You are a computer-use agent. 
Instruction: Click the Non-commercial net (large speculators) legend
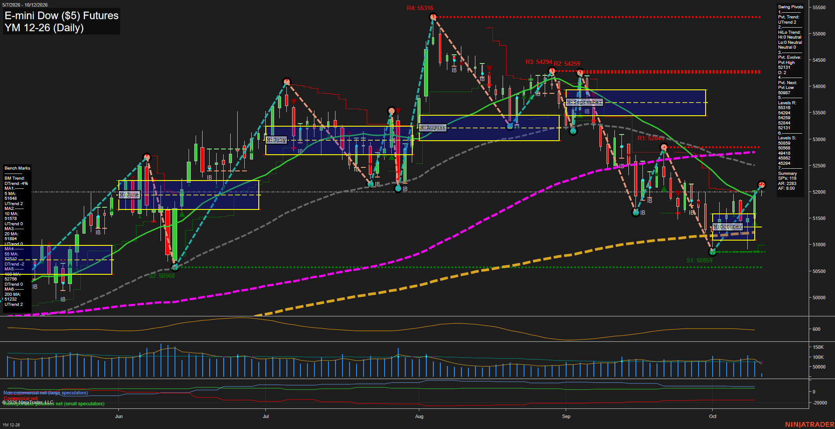point(46,393)
